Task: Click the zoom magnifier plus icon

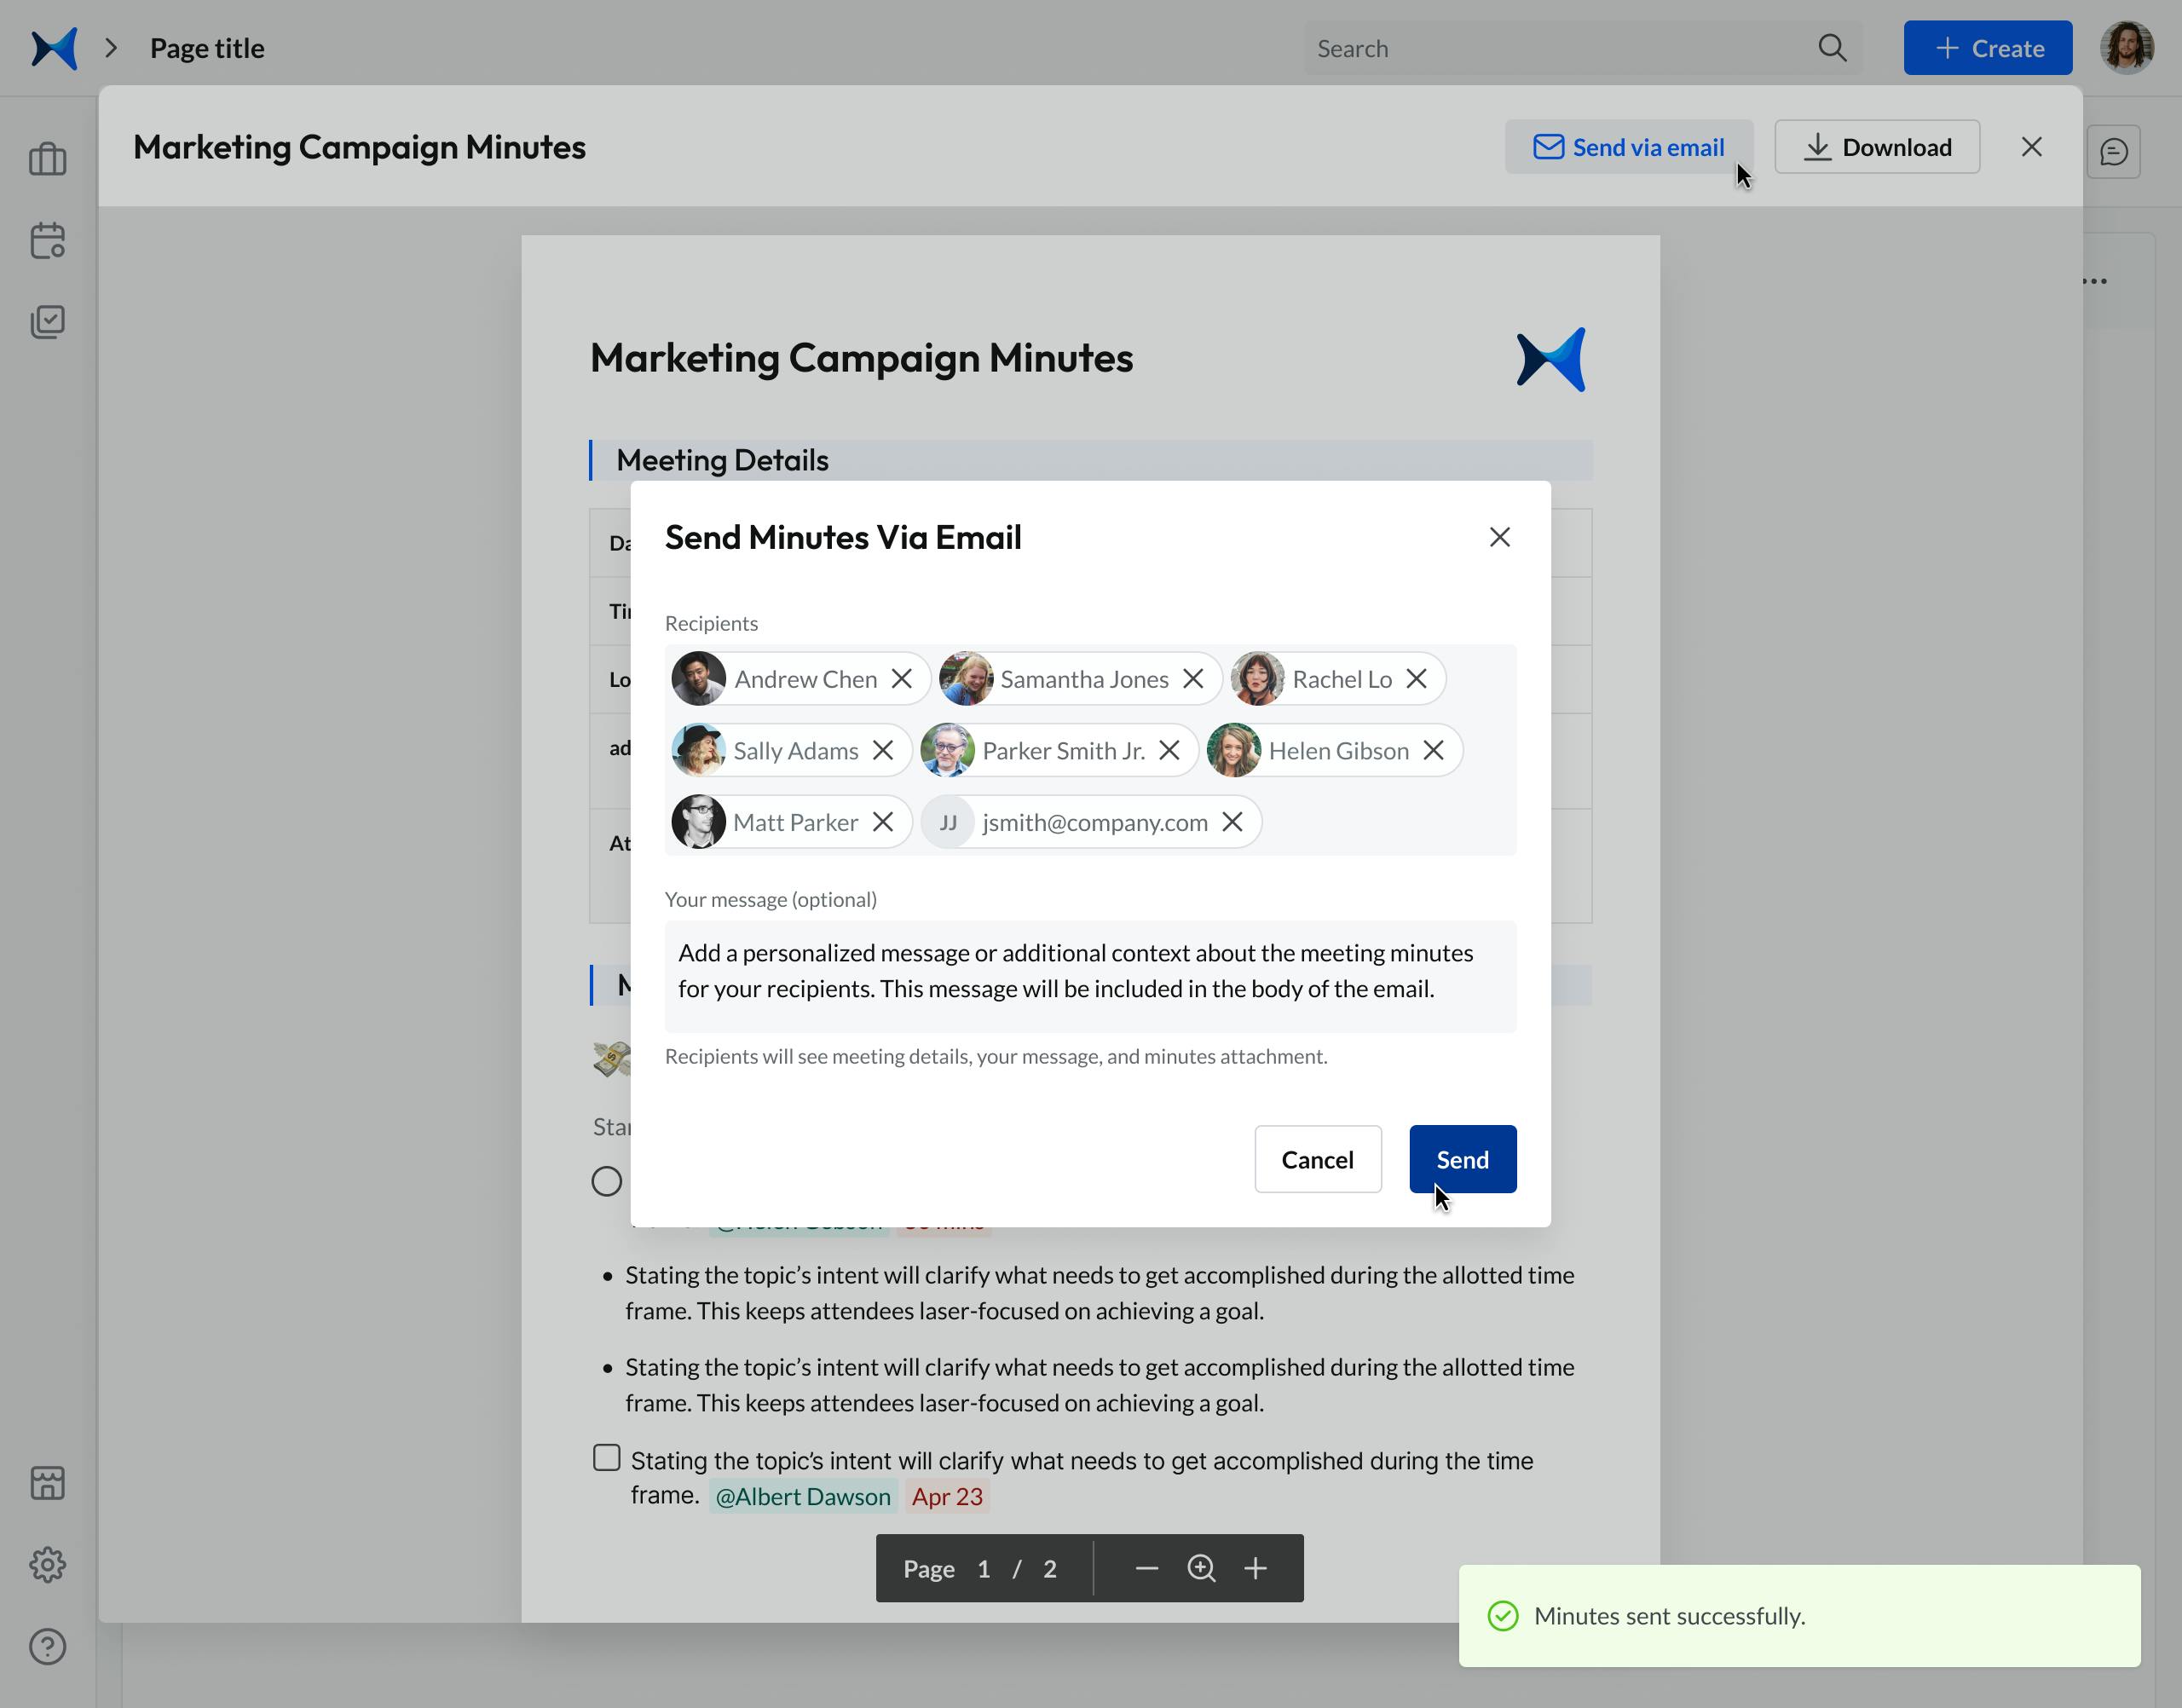Action: [x=1201, y=1568]
